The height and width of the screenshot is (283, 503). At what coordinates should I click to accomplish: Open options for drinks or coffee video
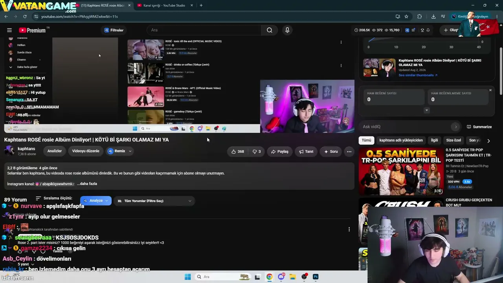pyautogui.click(x=341, y=66)
